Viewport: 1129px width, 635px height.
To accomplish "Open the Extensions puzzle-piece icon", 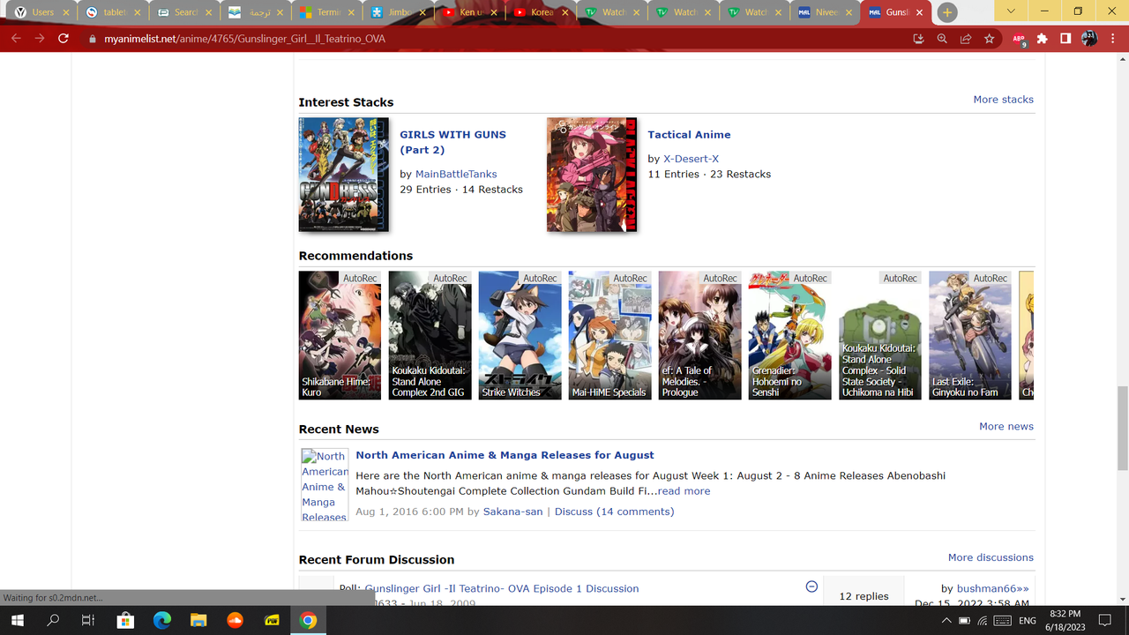I will click(1042, 39).
